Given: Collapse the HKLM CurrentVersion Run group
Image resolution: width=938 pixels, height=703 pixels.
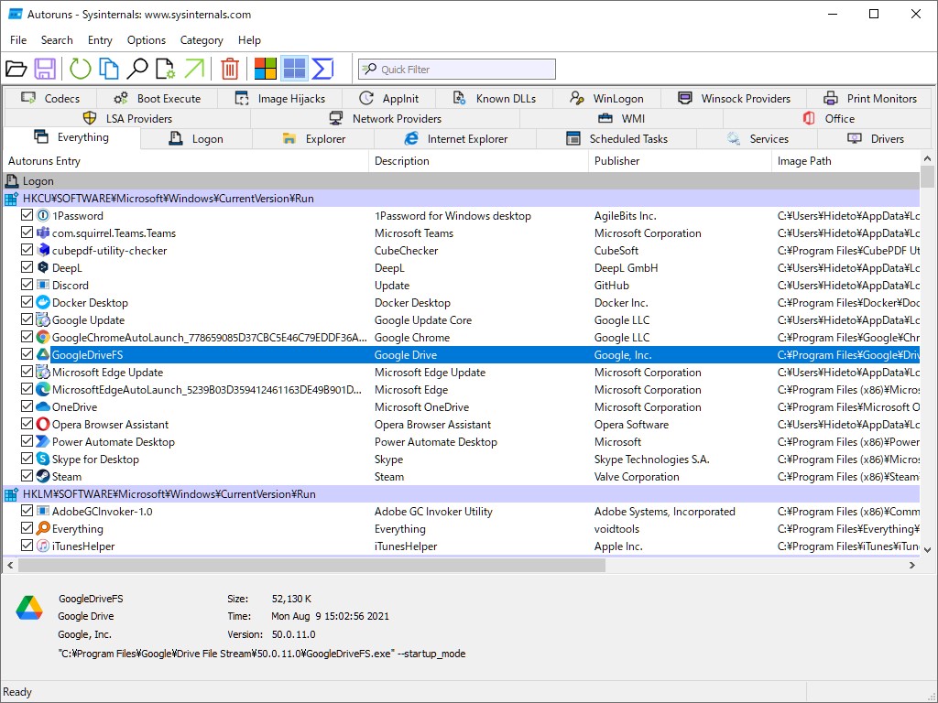Looking at the screenshot, I should (x=12, y=493).
